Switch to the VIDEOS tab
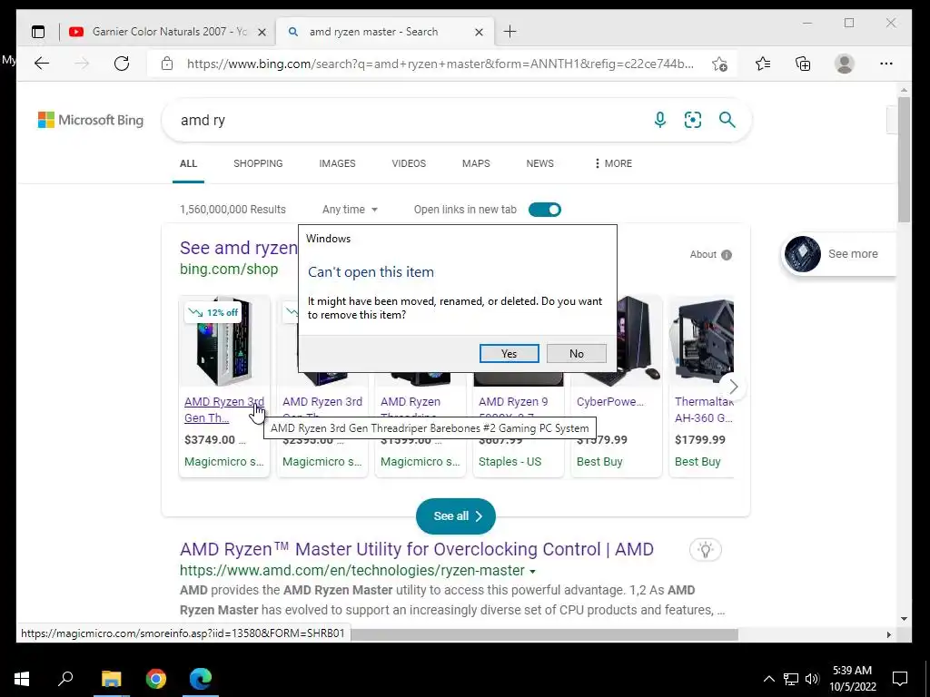 (409, 163)
